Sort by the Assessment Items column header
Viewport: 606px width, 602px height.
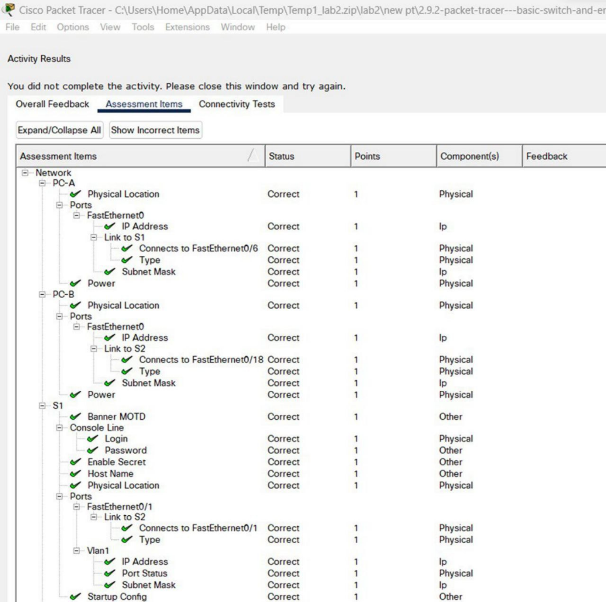141,156
